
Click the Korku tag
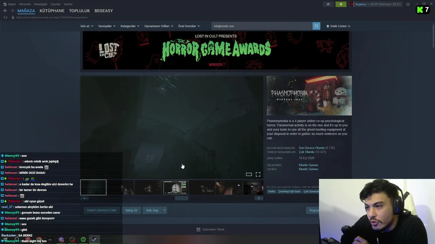pyautogui.click(x=272, y=191)
